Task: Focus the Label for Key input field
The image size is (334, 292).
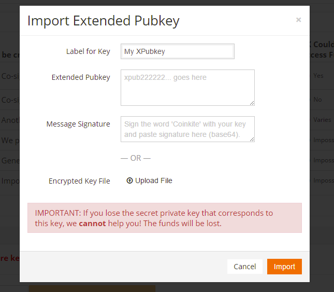Action: click(178, 51)
